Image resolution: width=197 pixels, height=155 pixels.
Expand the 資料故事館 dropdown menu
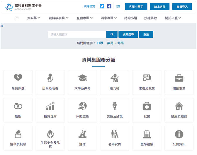point(59,18)
